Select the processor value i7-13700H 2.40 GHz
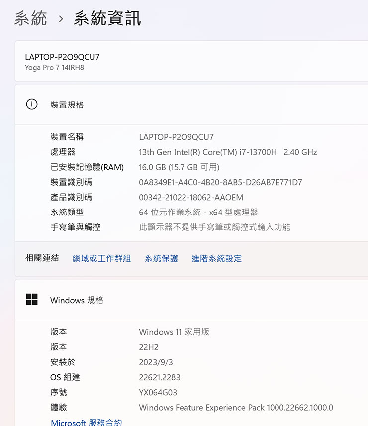Image resolution: width=368 pixels, height=426 pixels. [228, 152]
